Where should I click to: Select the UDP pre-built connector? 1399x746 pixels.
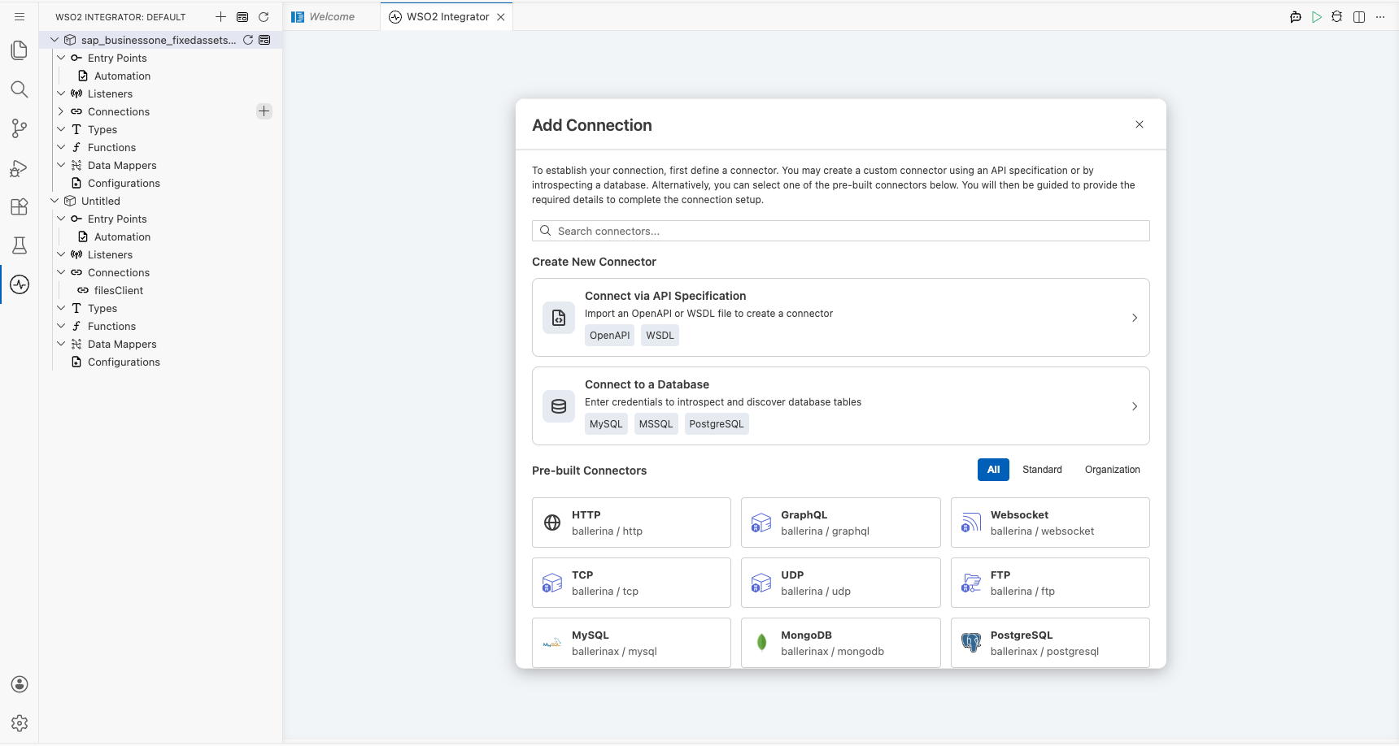click(840, 583)
